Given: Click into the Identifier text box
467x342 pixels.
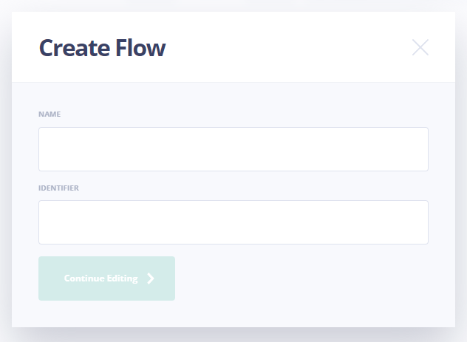Looking at the screenshot, I should tap(233, 222).
